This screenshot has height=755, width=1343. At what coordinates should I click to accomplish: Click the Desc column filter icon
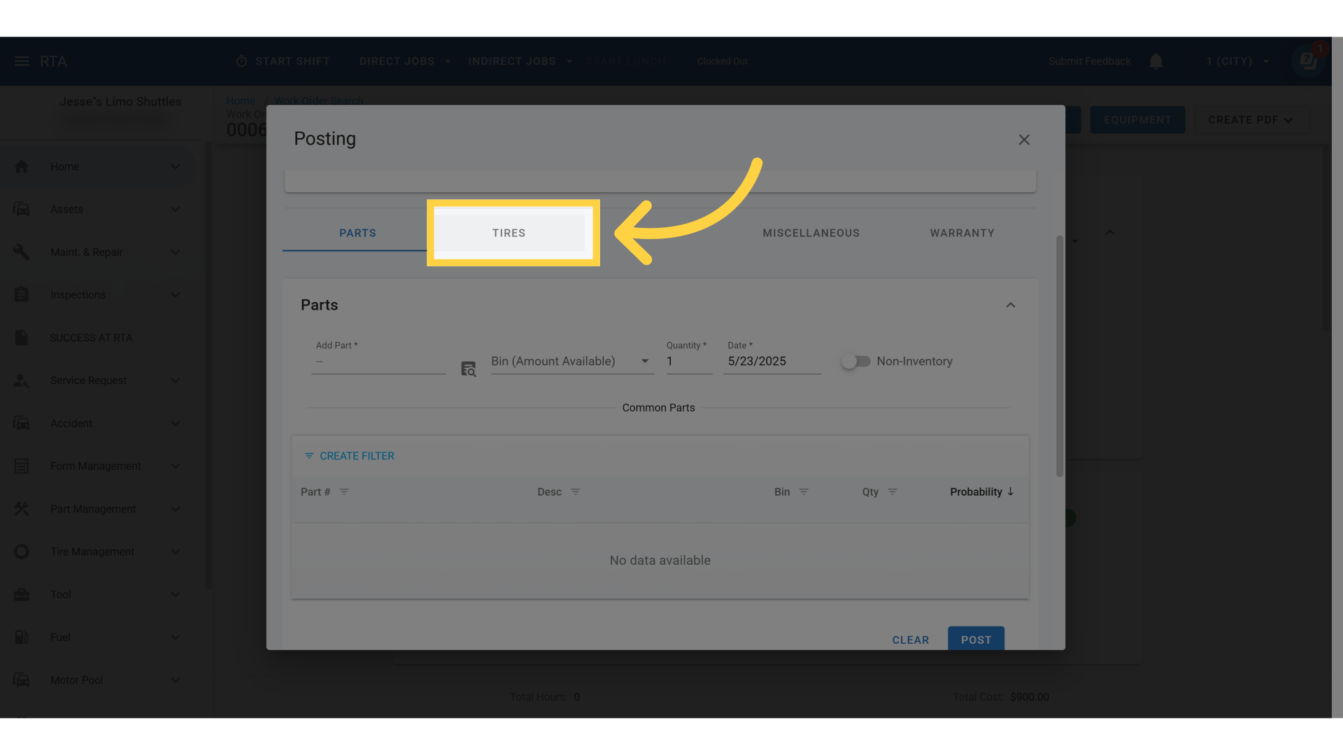point(575,492)
